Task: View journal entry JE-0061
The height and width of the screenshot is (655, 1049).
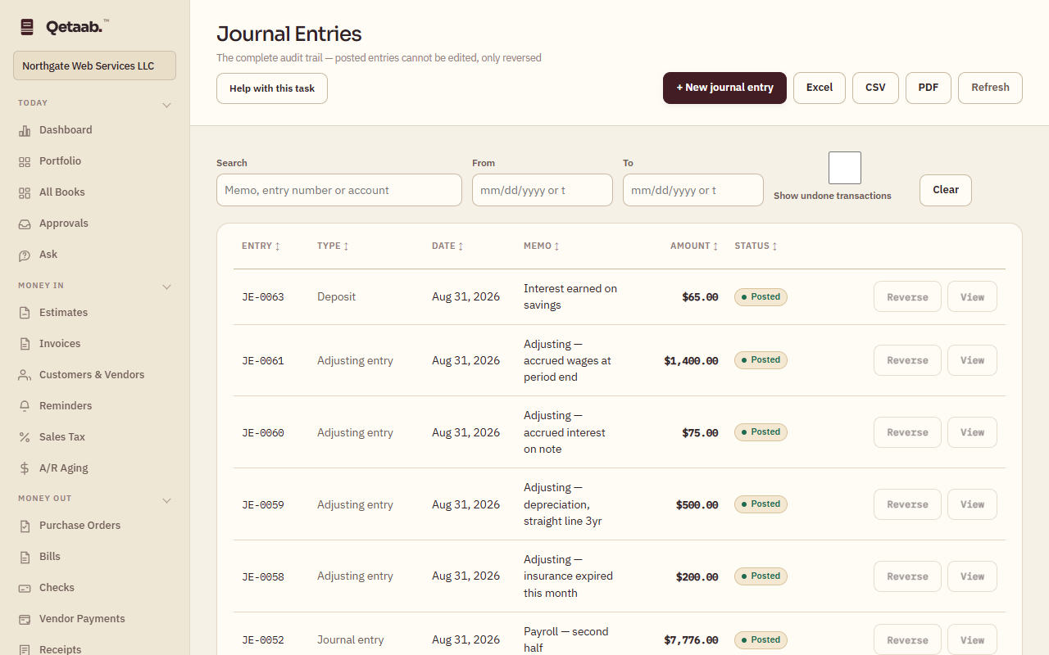Action: [x=972, y=360]
